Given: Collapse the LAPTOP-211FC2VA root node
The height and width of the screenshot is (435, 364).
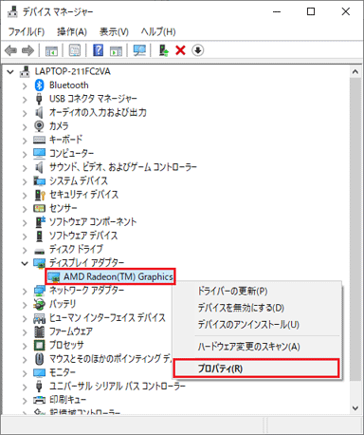Looking at the screenshot, I should click(10, 72).
